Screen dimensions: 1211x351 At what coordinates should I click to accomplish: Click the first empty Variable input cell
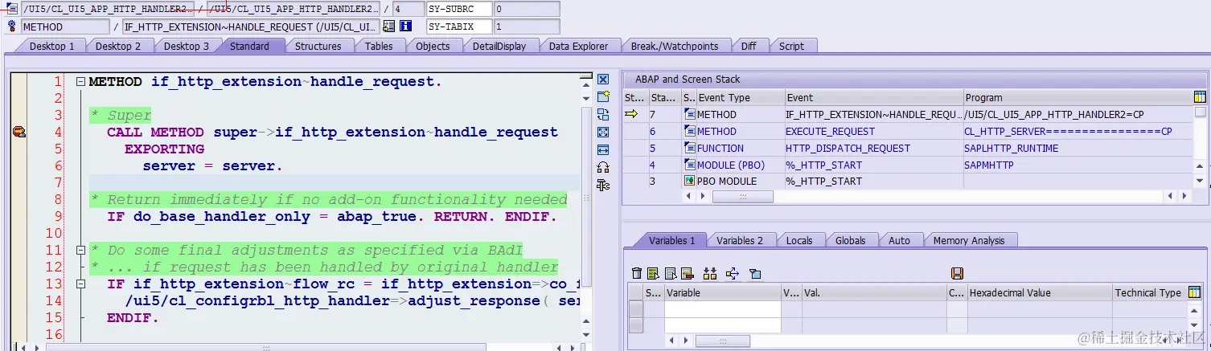coord(722,309)
